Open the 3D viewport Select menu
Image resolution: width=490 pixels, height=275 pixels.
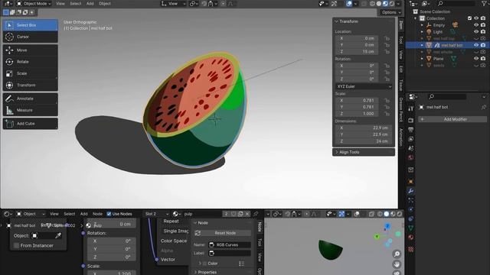tap(75, 4)
